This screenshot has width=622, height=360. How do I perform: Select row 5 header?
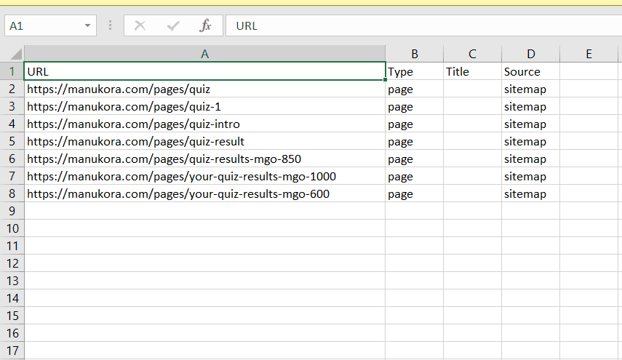12,141
